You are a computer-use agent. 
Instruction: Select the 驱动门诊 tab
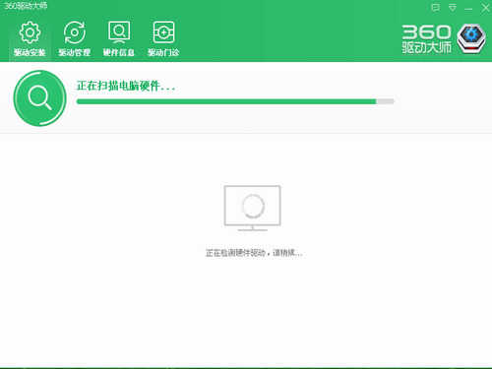163,38
